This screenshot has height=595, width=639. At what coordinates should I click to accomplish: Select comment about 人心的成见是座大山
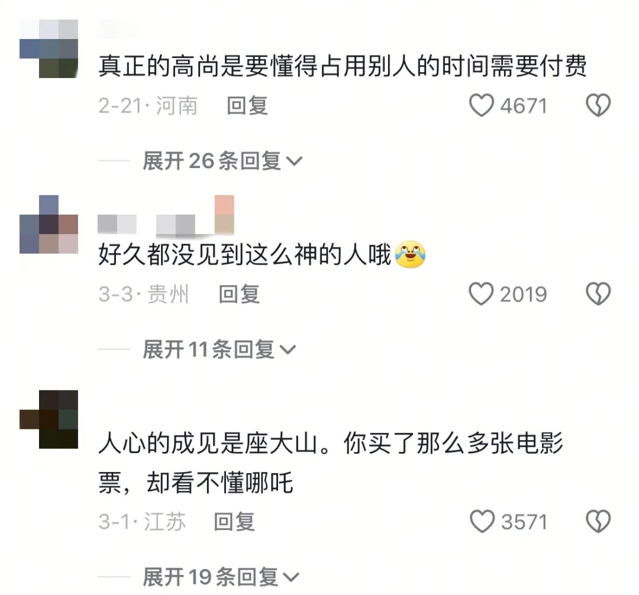(331, 463)
